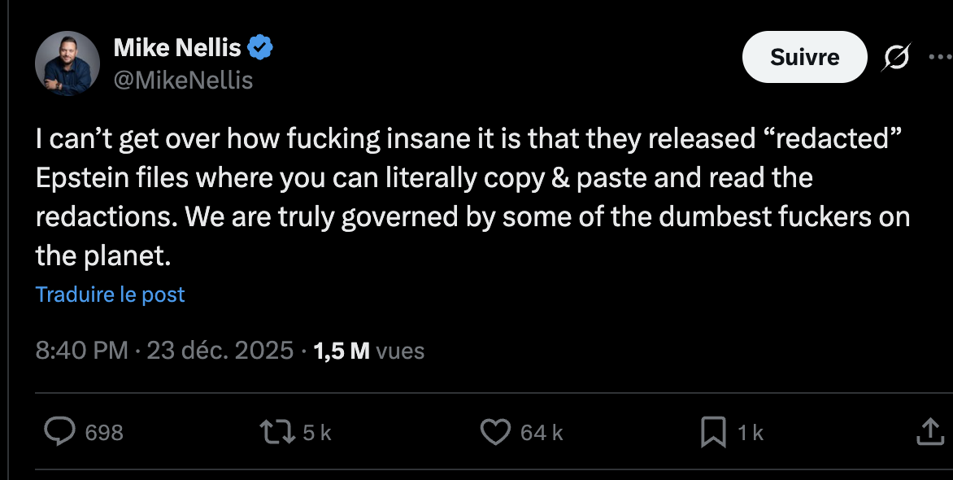Image resolution: width=953 pixels, height=480 pixels.
Task: Click the Traduire le post link
Action: (111, 295)
